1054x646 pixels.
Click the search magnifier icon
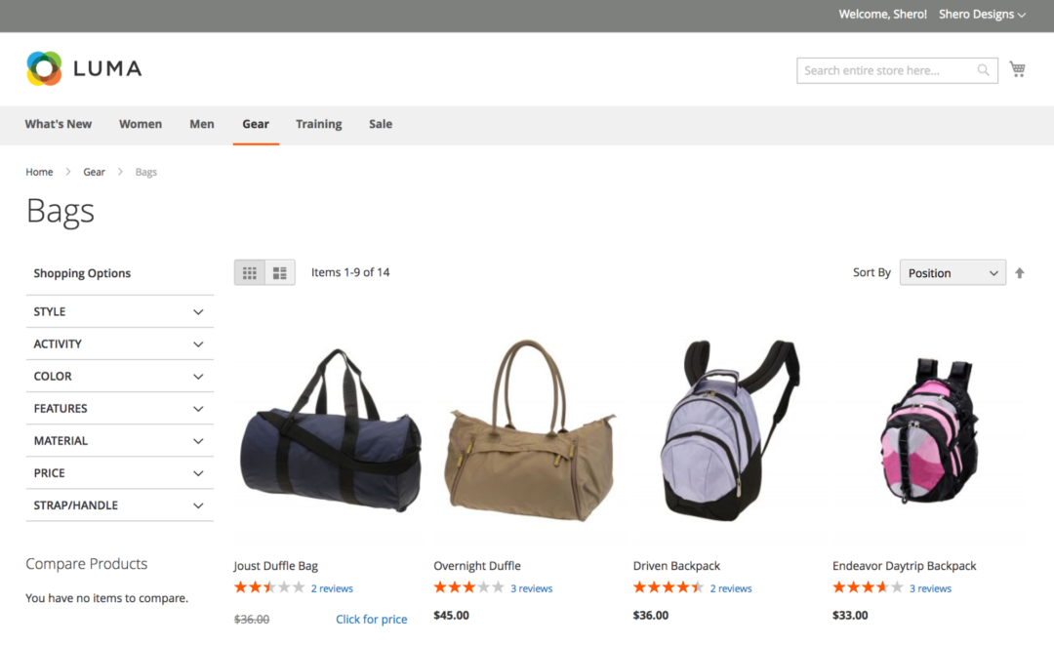pos(983,69)
